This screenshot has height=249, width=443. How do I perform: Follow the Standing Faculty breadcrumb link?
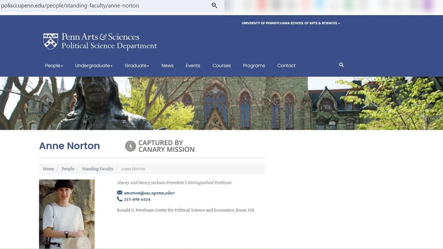[x=97, y=169]
